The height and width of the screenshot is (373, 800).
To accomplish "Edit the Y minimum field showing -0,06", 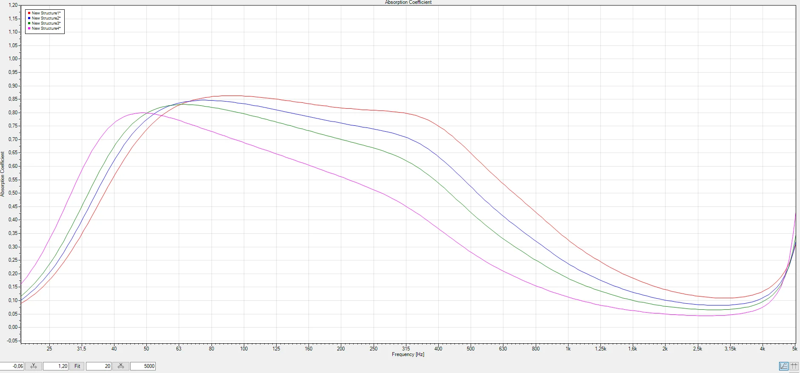I will tap(12, 366).
